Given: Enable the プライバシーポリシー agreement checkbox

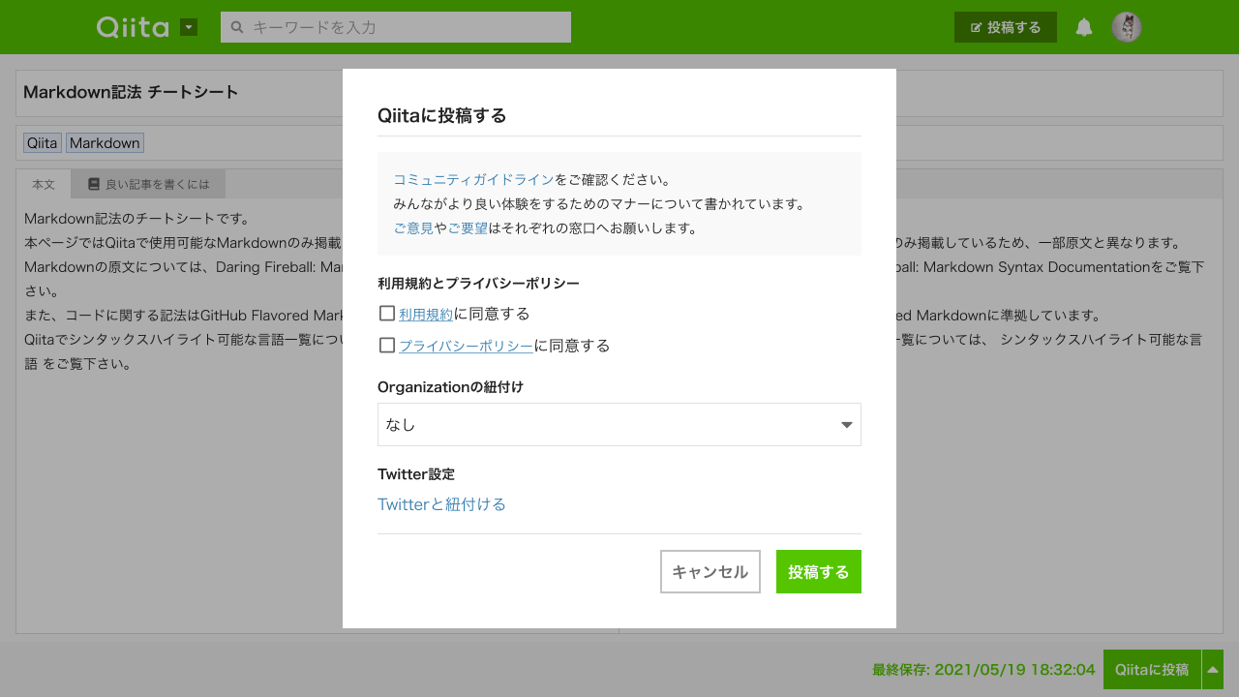Looking at the screenshot, I should point(387,345).
